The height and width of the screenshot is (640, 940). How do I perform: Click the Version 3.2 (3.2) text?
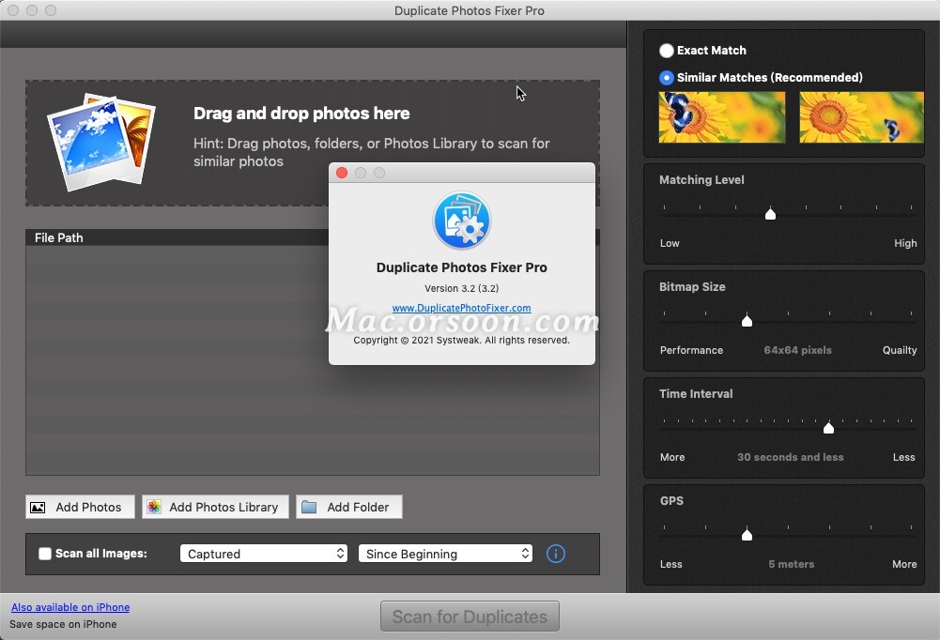[x=462, y=288]
